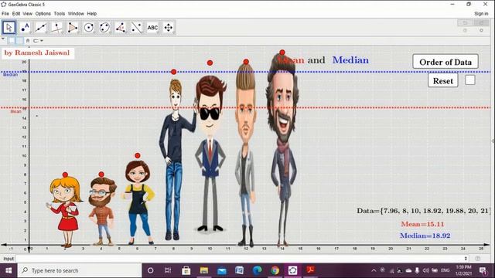Click the Reset button
Image resolution: width=495 pixels, height=278 pixels.
click(x=443, y=80)
